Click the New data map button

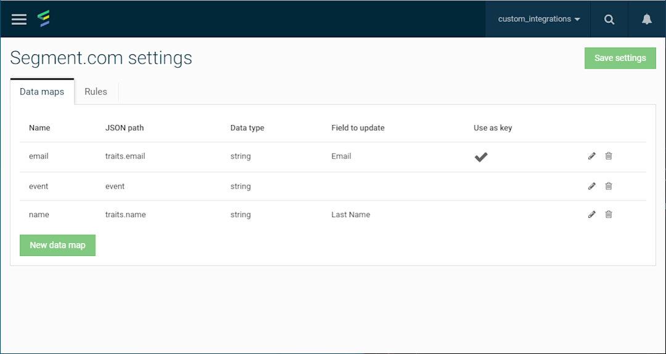(58, 245)
